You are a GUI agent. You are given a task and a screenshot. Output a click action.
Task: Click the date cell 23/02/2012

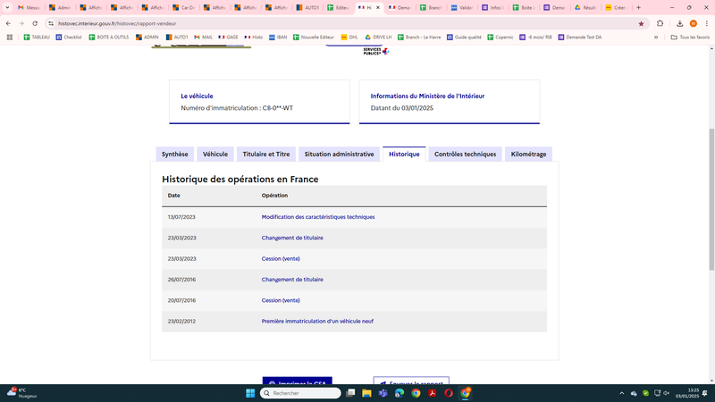pyautogui.click(x=181, y=322)
